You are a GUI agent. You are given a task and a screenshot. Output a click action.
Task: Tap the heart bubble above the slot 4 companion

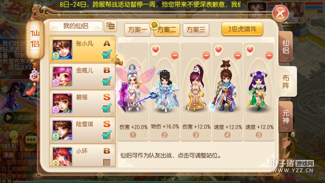219,50
